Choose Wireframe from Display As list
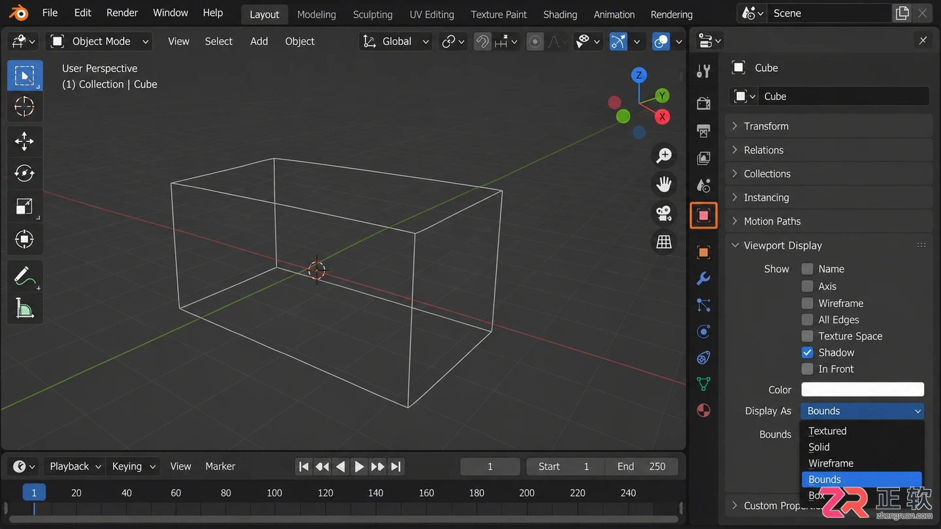Screen dimensions: 941x529 coord(862,464)
